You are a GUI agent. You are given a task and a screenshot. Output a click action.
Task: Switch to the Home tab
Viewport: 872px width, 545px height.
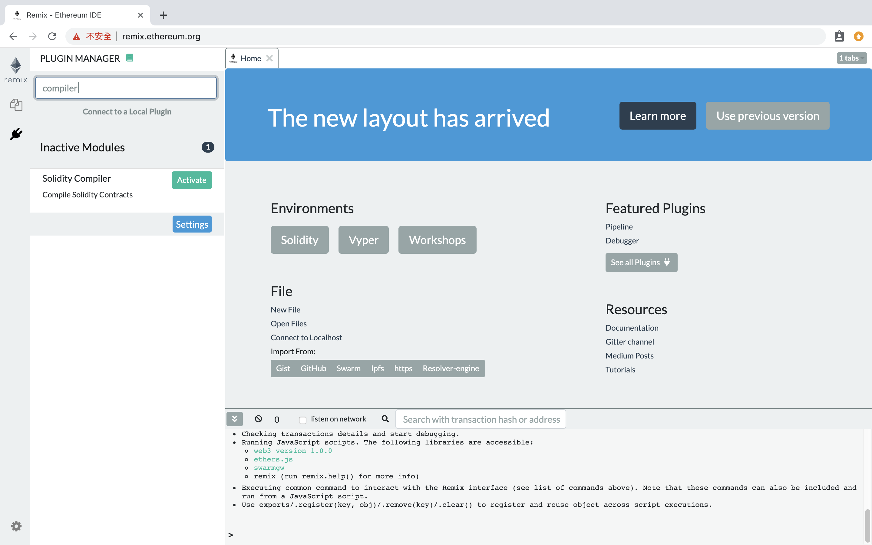coord(250,58)
